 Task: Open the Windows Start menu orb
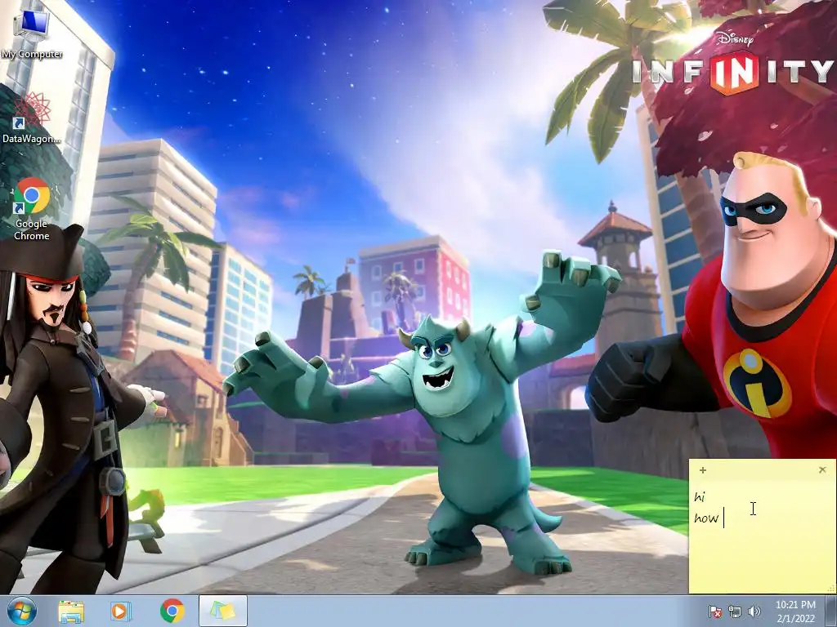pos(22,611)
